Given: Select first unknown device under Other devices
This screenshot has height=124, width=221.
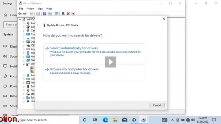Looking at the screenshot, I should [32, 68].
